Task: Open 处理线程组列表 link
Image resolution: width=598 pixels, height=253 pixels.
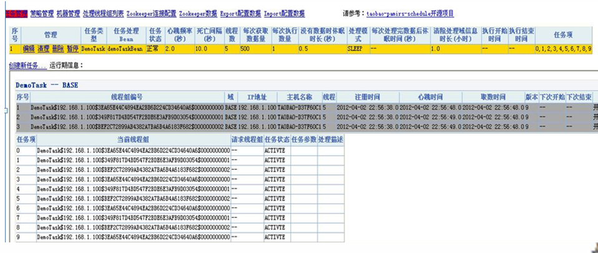Action: (103, 14)
